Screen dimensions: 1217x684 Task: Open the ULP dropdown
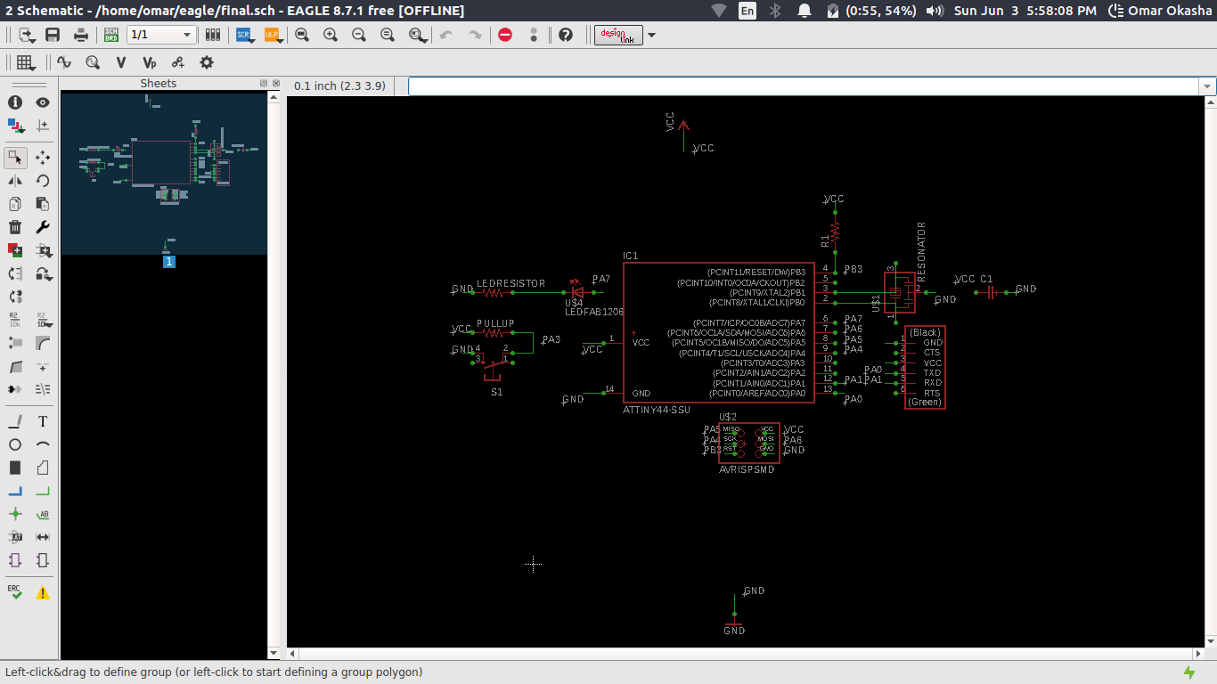coord(273,35)
